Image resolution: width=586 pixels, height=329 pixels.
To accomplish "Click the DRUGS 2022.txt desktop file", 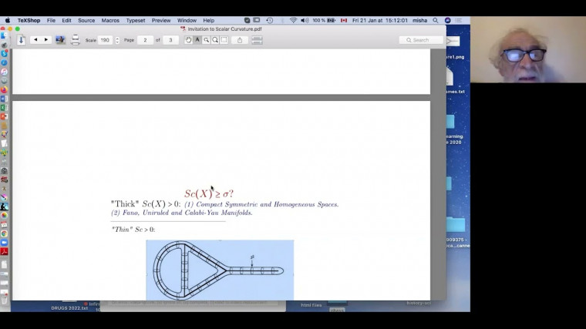I will (69, 308).
